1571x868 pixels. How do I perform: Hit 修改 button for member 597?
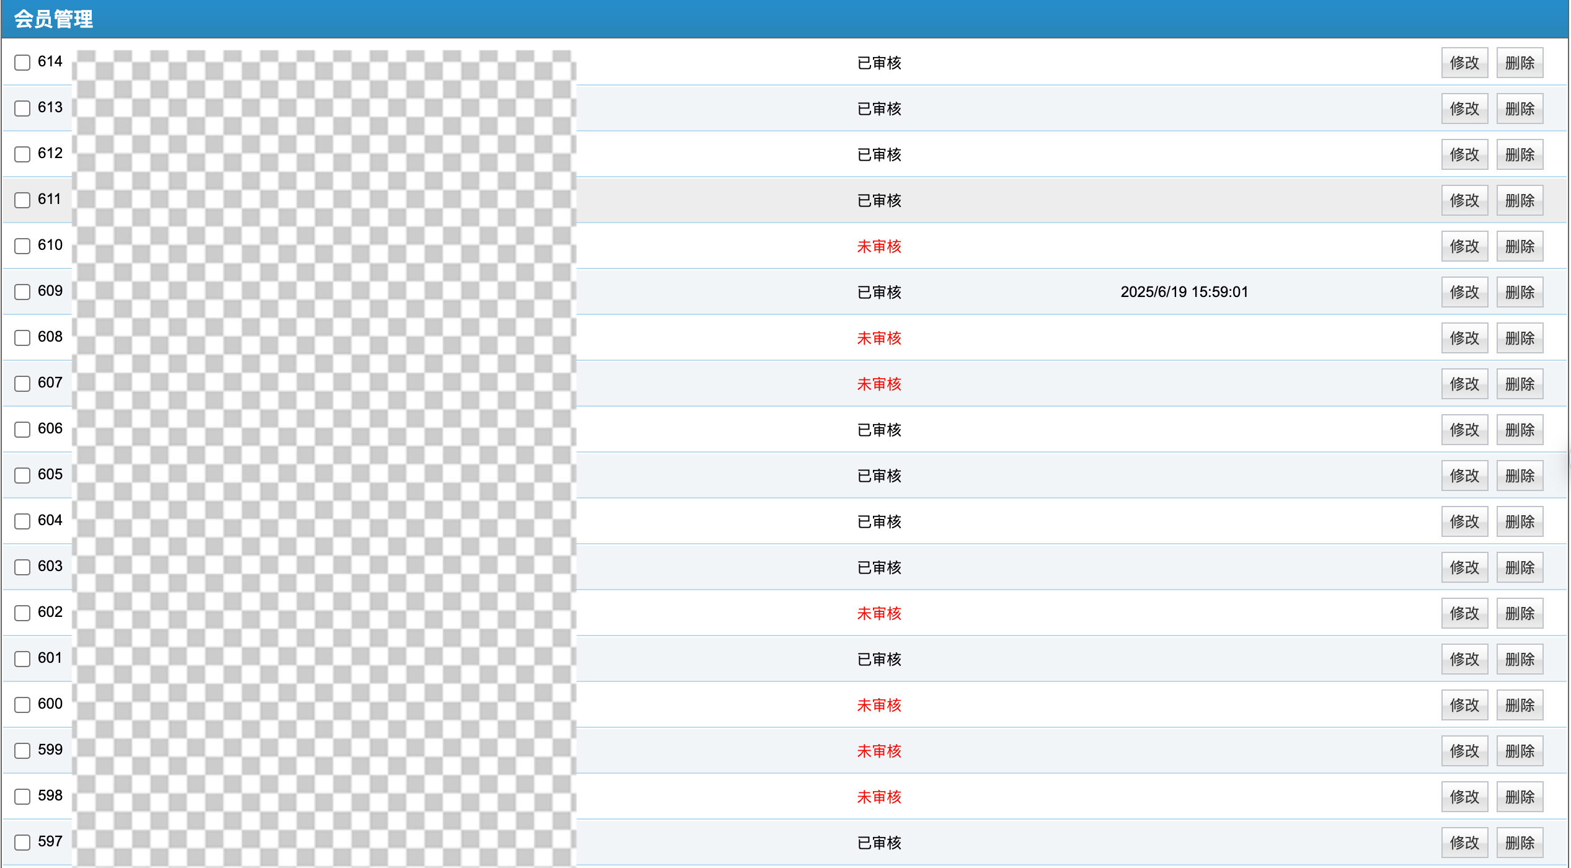1464,843
